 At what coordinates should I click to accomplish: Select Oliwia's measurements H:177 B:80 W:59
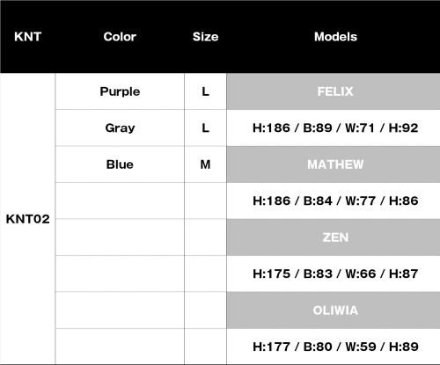tap(335, 347)
